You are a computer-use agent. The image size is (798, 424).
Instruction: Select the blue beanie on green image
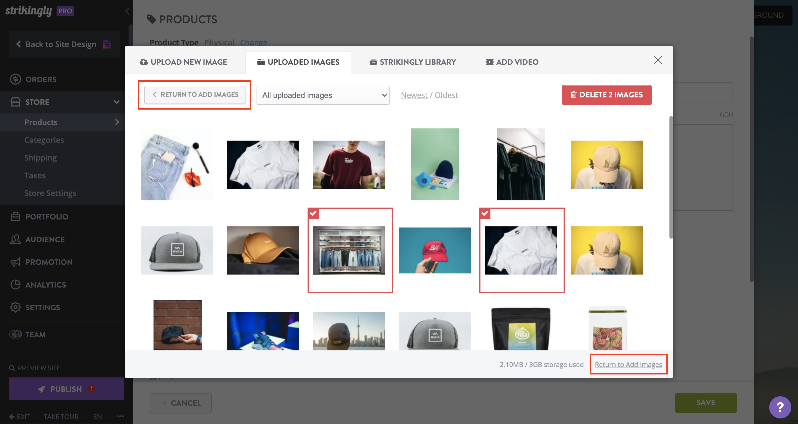coord(435,164)
